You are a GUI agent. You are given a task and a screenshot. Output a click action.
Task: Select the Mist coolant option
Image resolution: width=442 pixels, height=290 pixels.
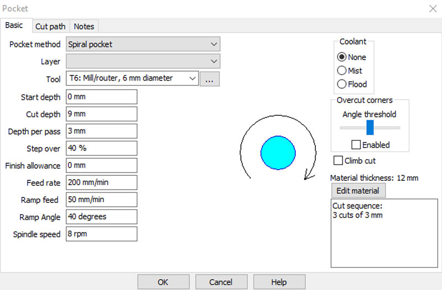click(x=342, y=71)
